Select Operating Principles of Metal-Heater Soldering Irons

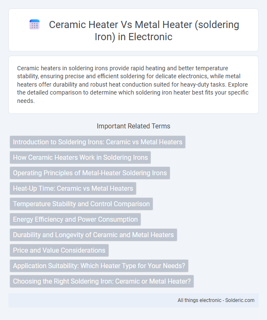(90, 173)
